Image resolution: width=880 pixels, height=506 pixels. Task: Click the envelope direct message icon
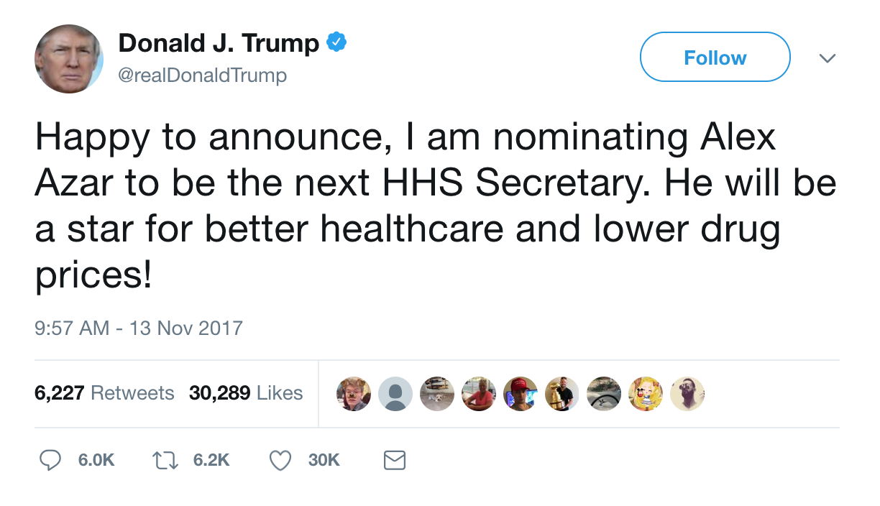[x=395, y=460]
